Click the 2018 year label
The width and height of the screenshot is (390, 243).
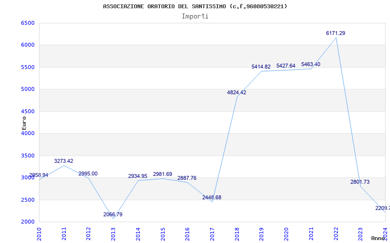(237, 234)
